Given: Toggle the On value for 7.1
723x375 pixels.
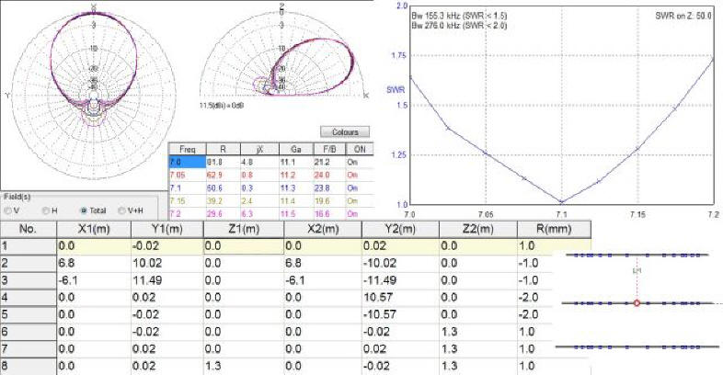Looking at the screenshot, I should tap(352, 188).
